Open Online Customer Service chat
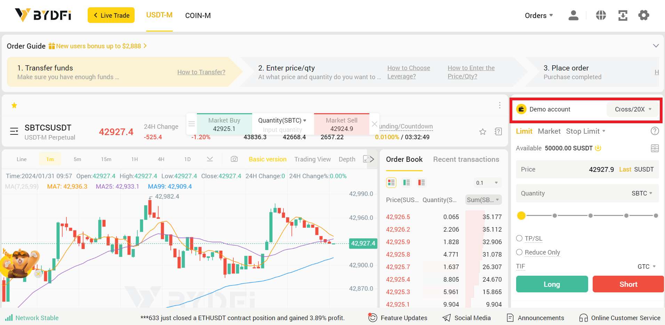Screen dimensions: 665x325 tap(620, 318)
